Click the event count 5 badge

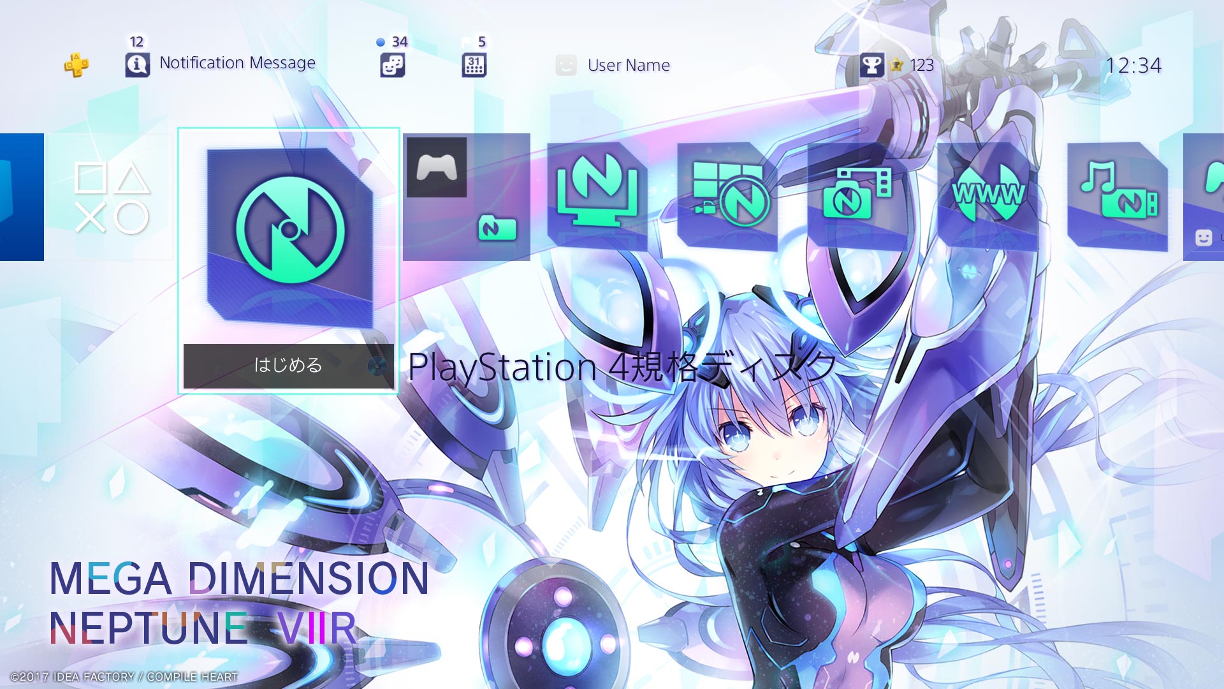(482, 42)
